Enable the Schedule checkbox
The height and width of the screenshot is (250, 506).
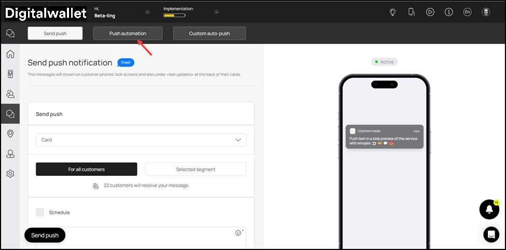(40, 212)
